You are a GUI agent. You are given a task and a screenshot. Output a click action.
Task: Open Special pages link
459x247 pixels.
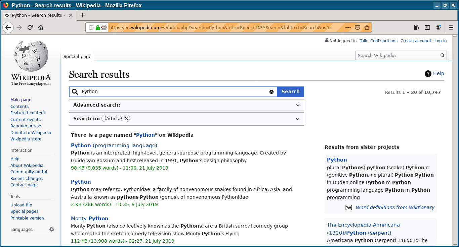click(25, 211)
